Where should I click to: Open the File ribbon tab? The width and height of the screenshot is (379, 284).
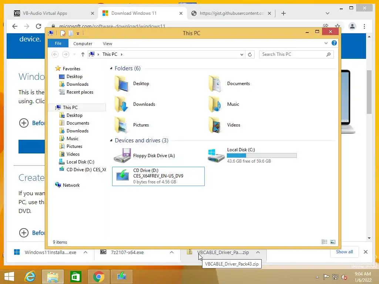click(x=58, y=43)
